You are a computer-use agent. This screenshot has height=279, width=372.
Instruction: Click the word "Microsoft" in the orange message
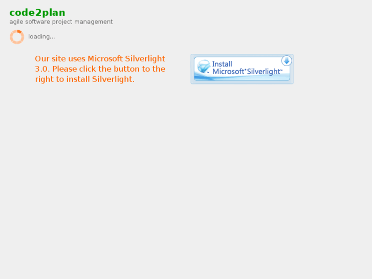[x=105, y=59]
